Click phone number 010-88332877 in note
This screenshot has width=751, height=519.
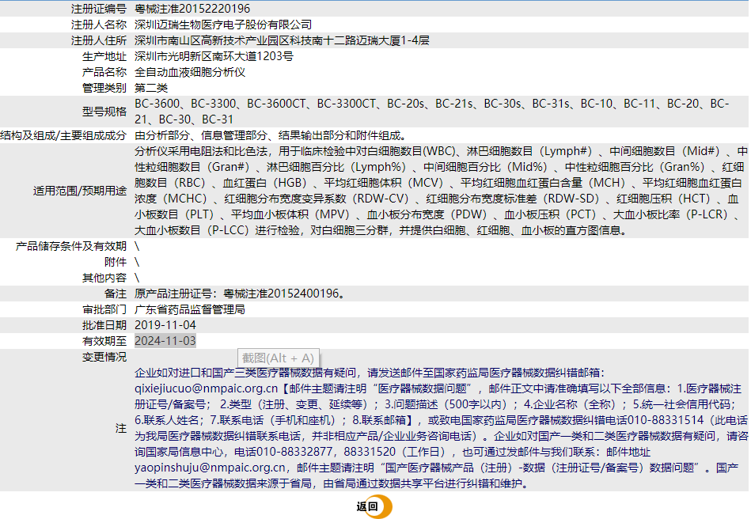294,452
